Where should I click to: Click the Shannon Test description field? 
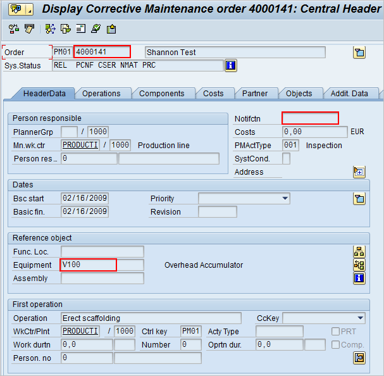tap(235, 52)
